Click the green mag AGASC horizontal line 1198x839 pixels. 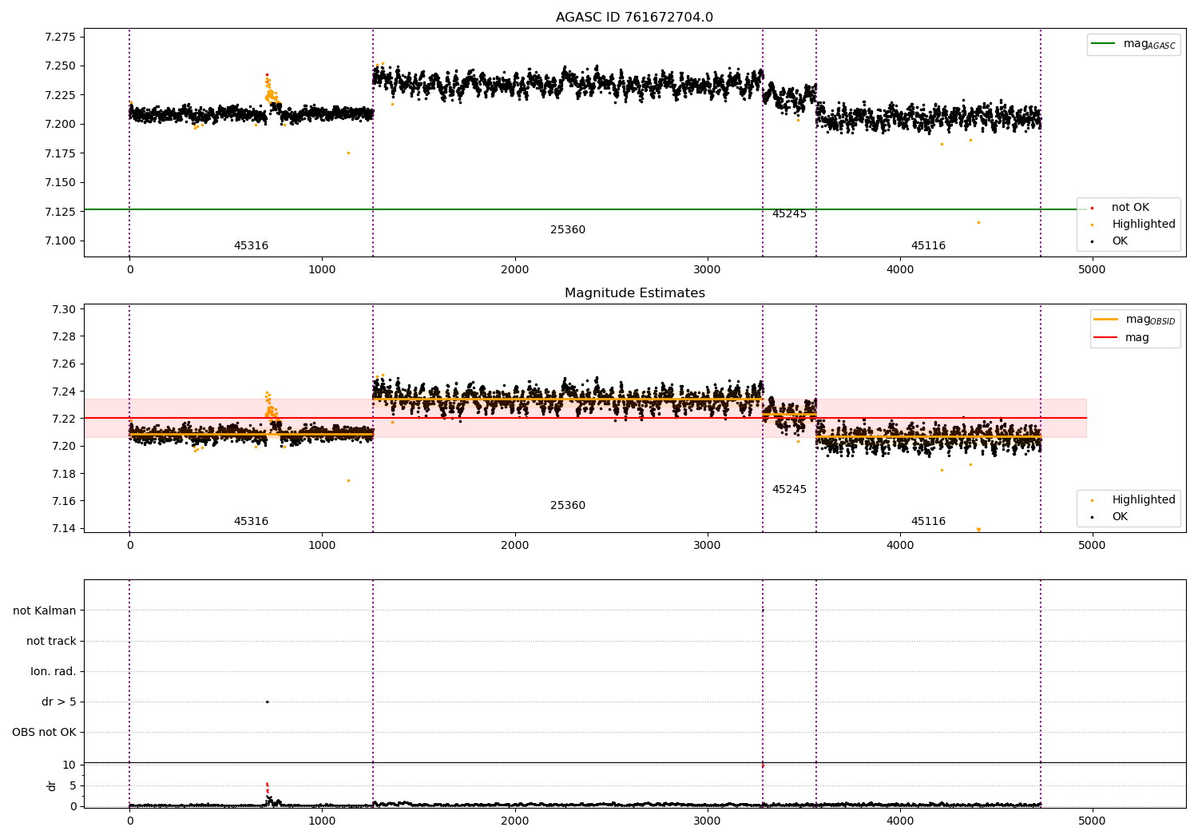(x=585, y=209)
